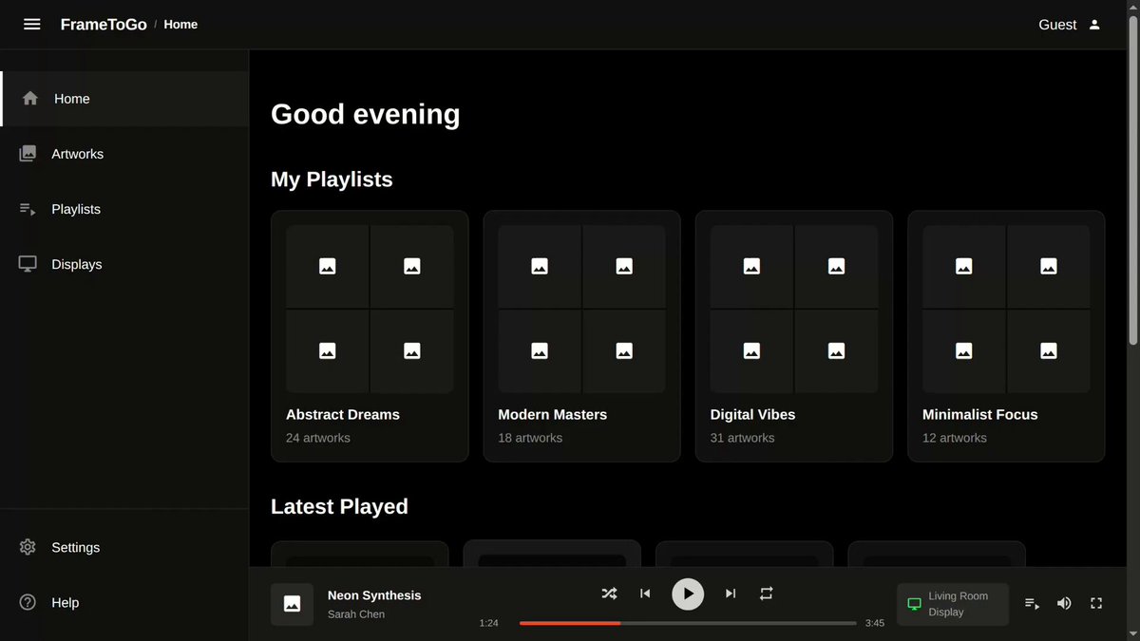The image size is (1140, 641).
Task: Toggle shuffle in the player bar
Action: point(609,594)
